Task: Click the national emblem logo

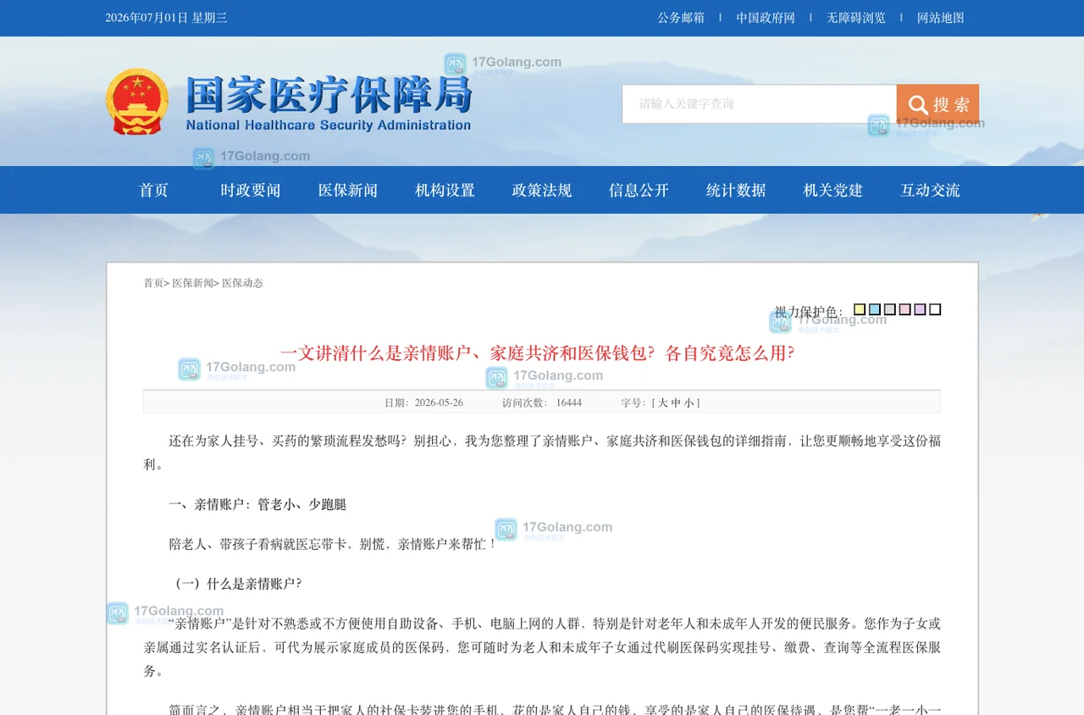Action: pyautogui.click(x=137, y=102)
